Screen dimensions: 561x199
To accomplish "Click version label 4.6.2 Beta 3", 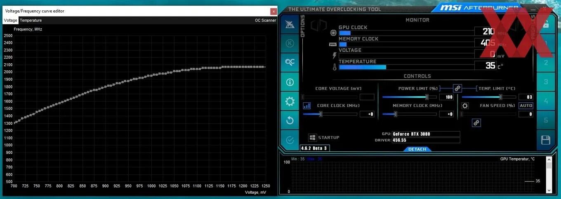I will click(x=314, y=148).
